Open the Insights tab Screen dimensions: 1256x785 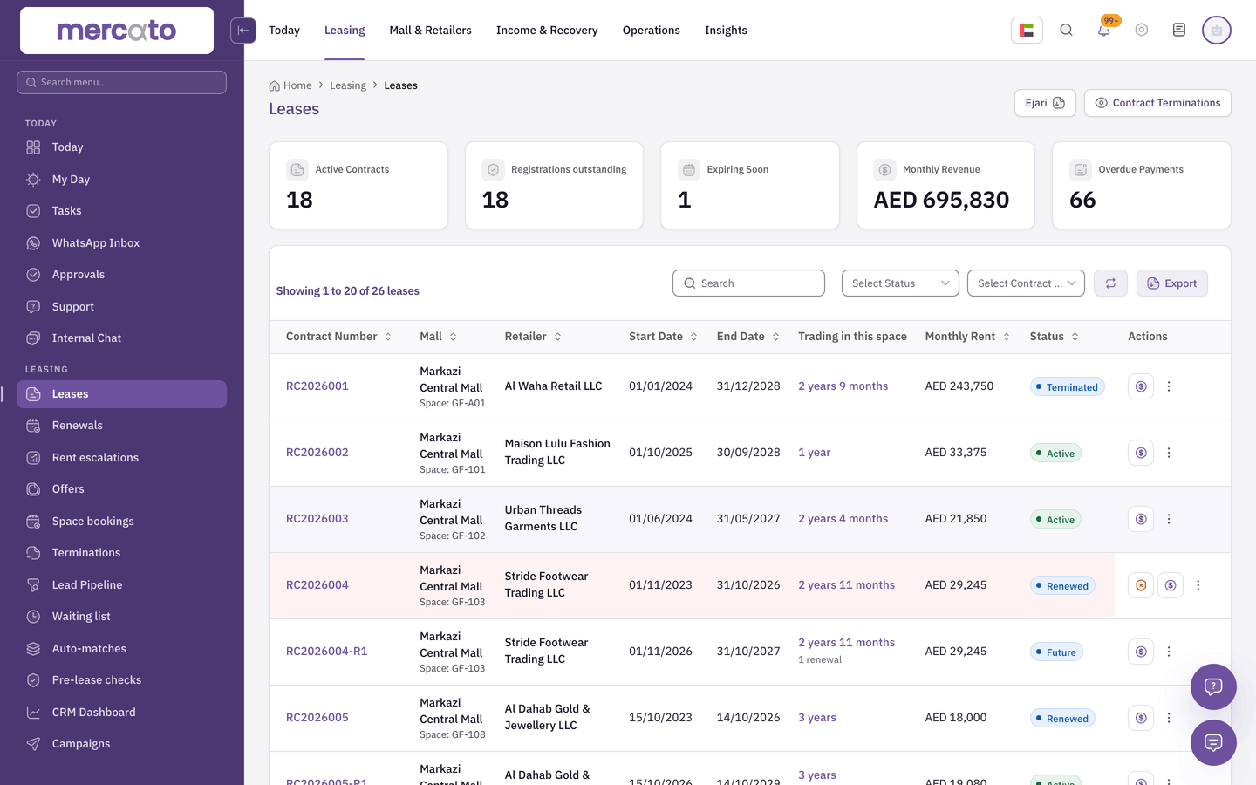point(726,30)
